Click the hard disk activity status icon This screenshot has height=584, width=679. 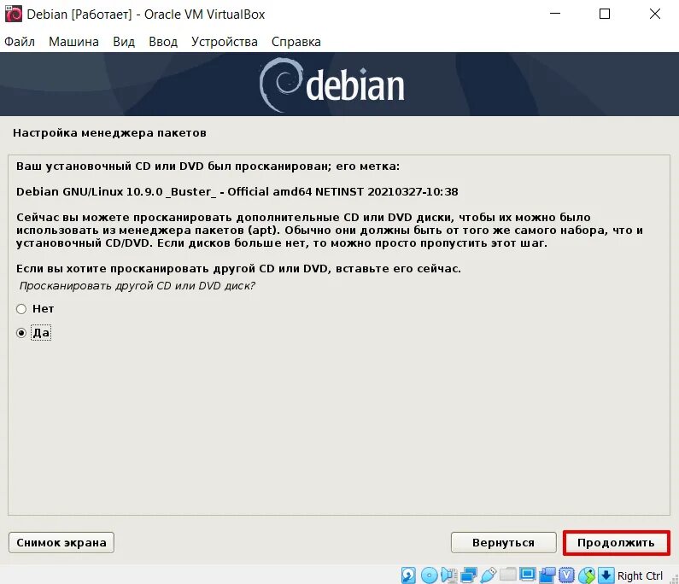point(408,575)
